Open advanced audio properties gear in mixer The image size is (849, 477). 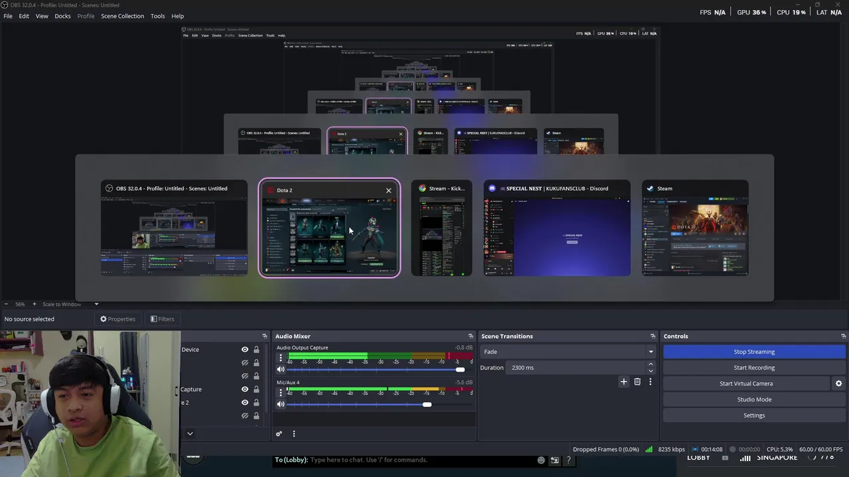[279, 434]
